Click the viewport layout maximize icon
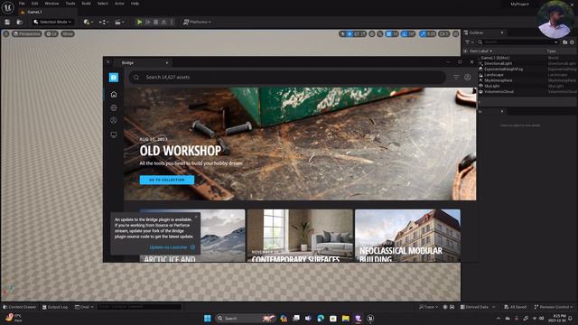The height and width of the screenshot is (325, 578). click(x=456, y=34)
